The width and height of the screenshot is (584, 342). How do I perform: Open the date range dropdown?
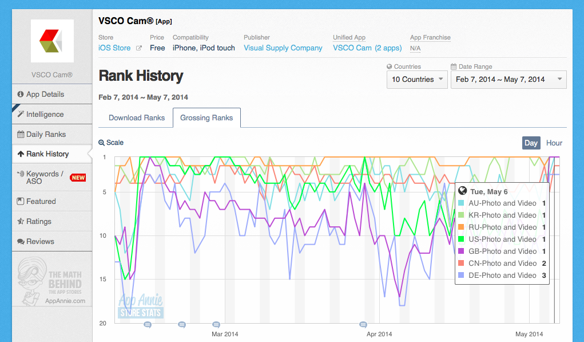coord(508,80)
